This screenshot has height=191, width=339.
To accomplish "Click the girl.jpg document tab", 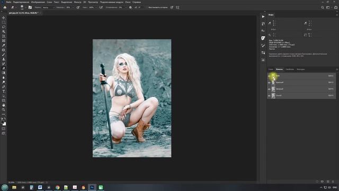I will pos(23,13).
